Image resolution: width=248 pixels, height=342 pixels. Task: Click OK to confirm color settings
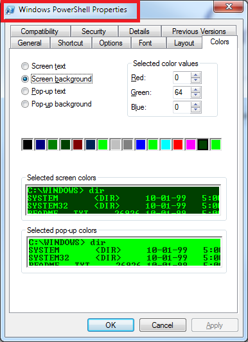click(111, 325)
